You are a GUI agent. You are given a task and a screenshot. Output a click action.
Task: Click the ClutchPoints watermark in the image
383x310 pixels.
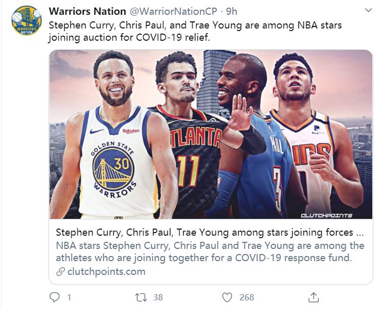326,215
